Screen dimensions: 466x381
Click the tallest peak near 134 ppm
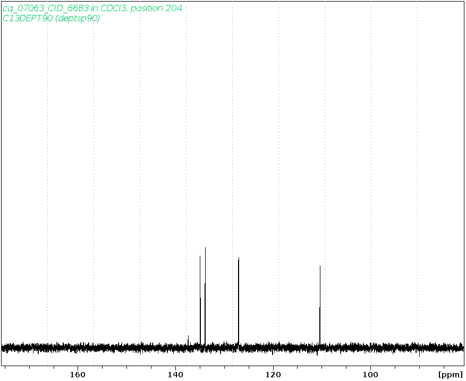(205, 296)
